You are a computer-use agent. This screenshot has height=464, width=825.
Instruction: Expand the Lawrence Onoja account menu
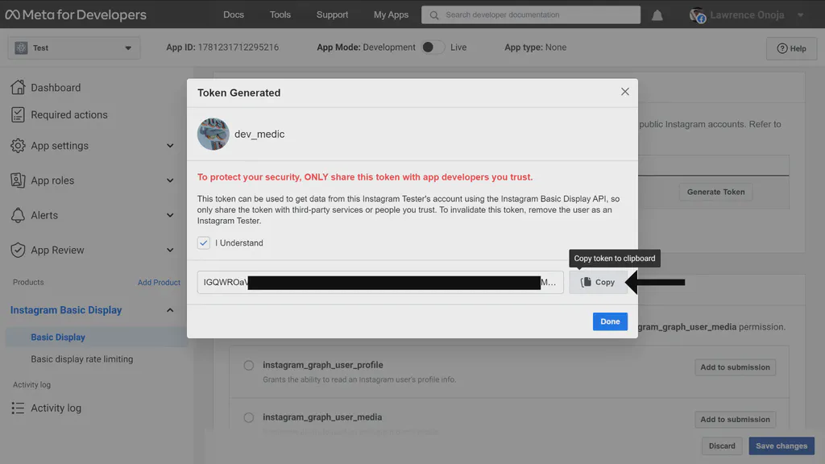point(740,14)
